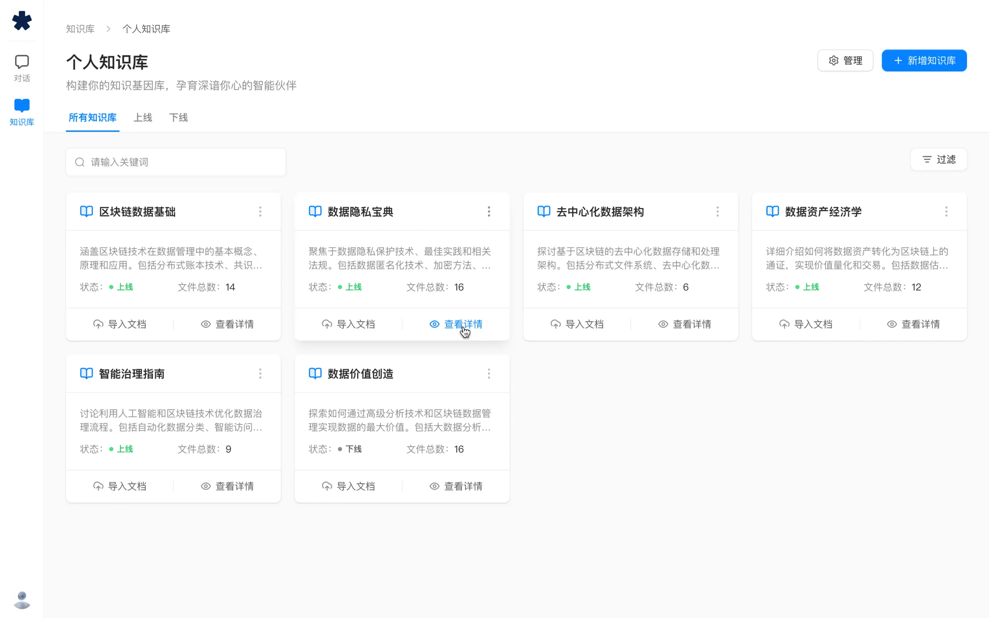
Task: Click the book icon on the 数据隐私宝典 card
Action: tap(315, 211)
